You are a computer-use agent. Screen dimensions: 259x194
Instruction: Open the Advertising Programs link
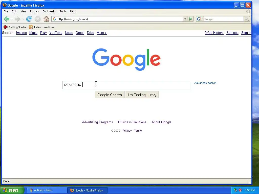click(97, 122)
